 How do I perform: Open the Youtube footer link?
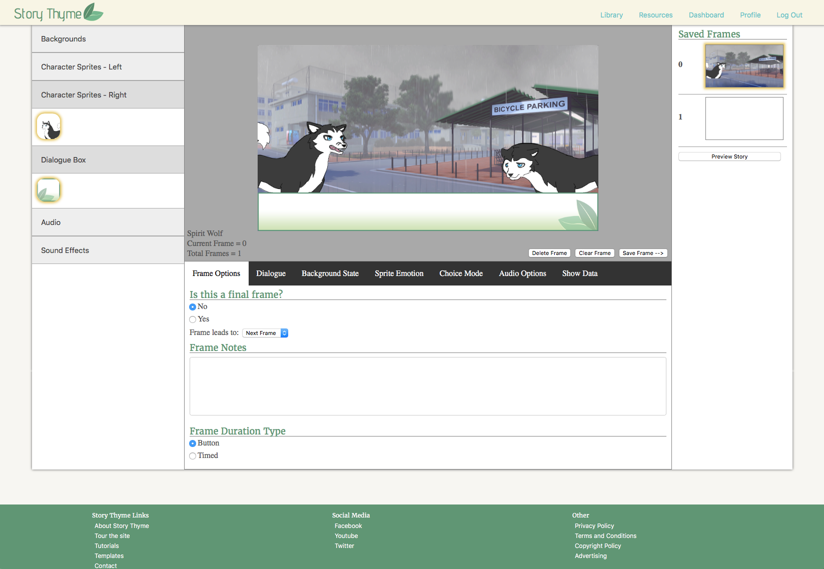click(x=346, y=536)
